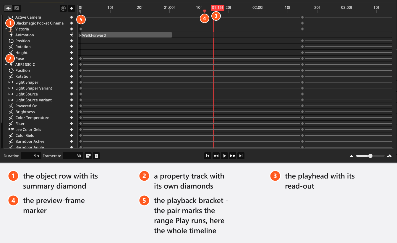Screen dimensions: 397x243
Task: Select the Light Source Variant track
Action: [39, 100]
